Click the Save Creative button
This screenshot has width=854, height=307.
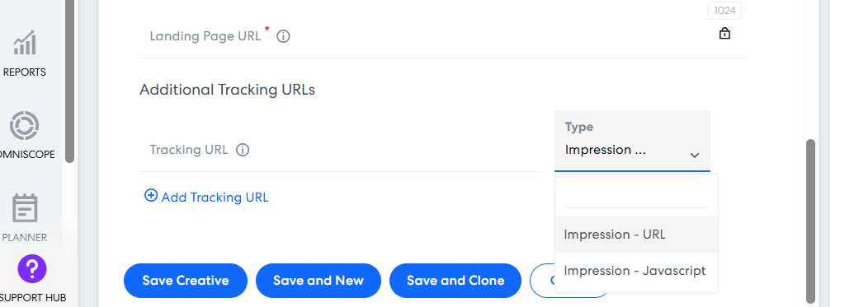(186, 281)
